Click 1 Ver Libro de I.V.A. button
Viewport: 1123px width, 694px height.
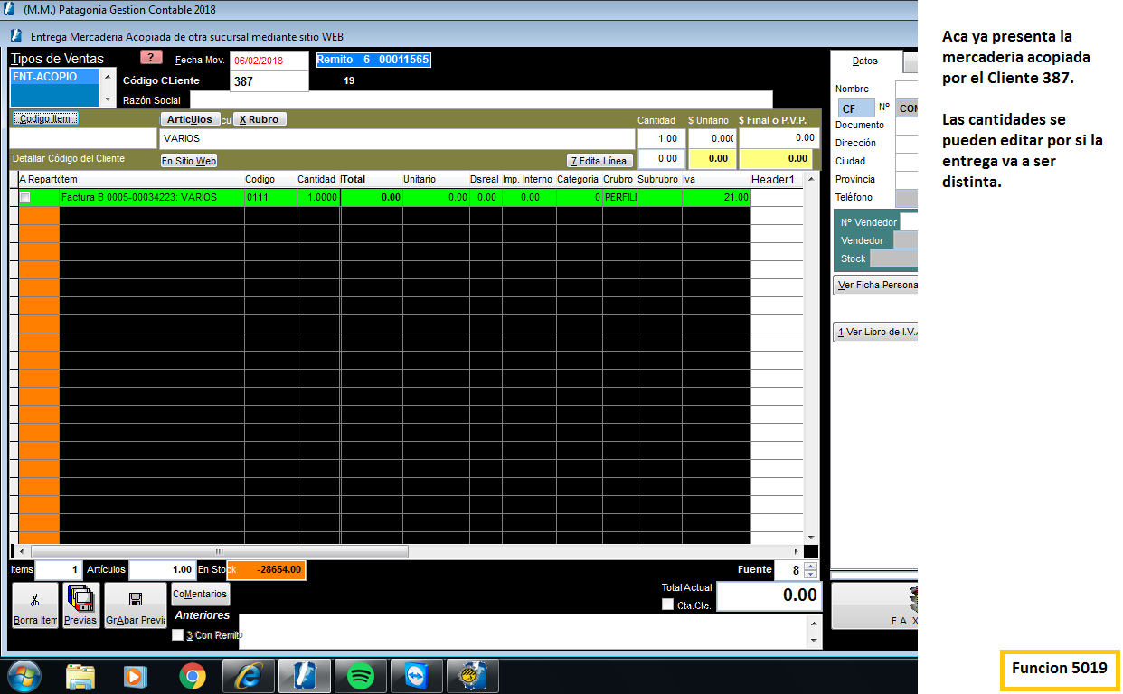[875, 332]
